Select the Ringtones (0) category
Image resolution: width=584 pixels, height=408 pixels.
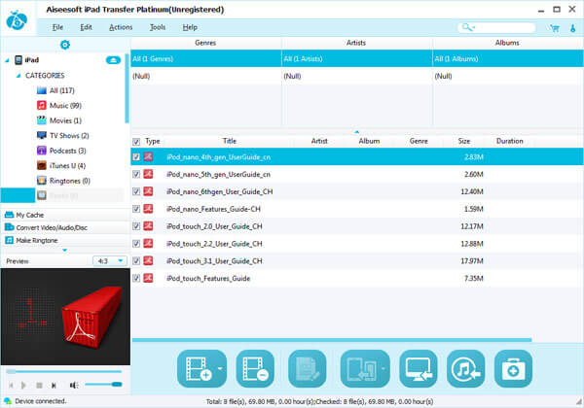[x=63, y=181]
